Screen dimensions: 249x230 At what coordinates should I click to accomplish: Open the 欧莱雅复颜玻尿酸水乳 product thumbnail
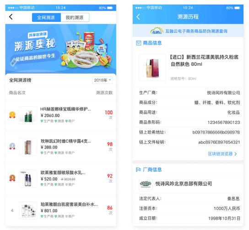[x=28, y=179]
